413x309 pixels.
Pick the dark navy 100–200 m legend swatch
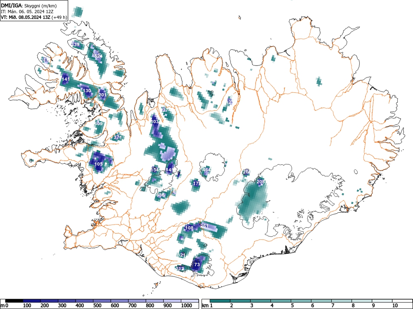[x=32, y=301]
